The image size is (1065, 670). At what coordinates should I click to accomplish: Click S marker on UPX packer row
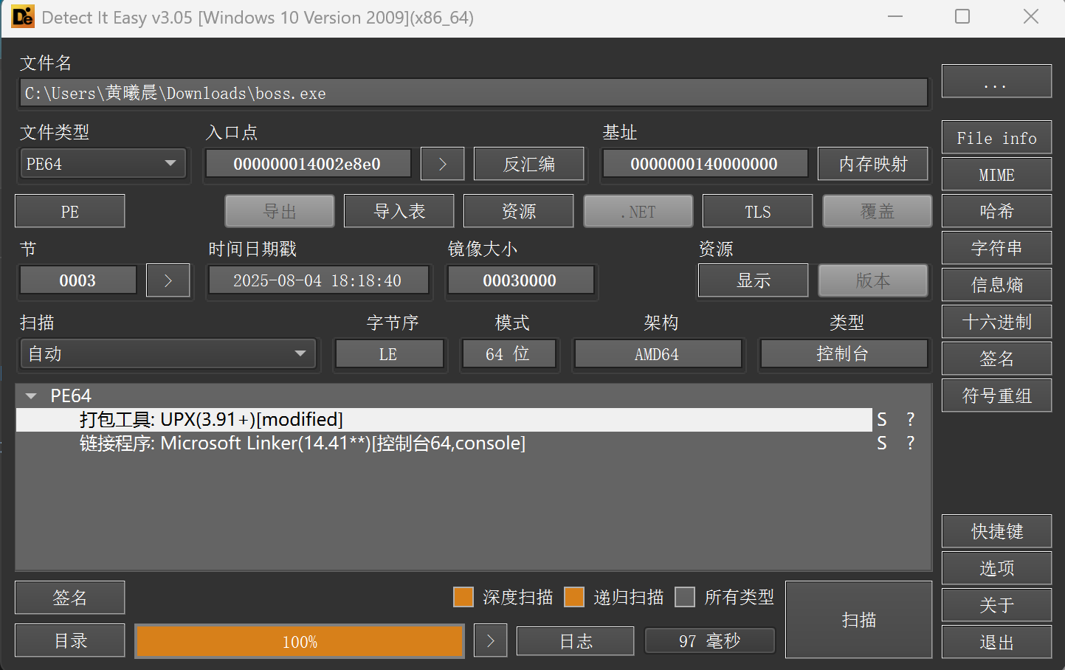(x=881, y=419)
